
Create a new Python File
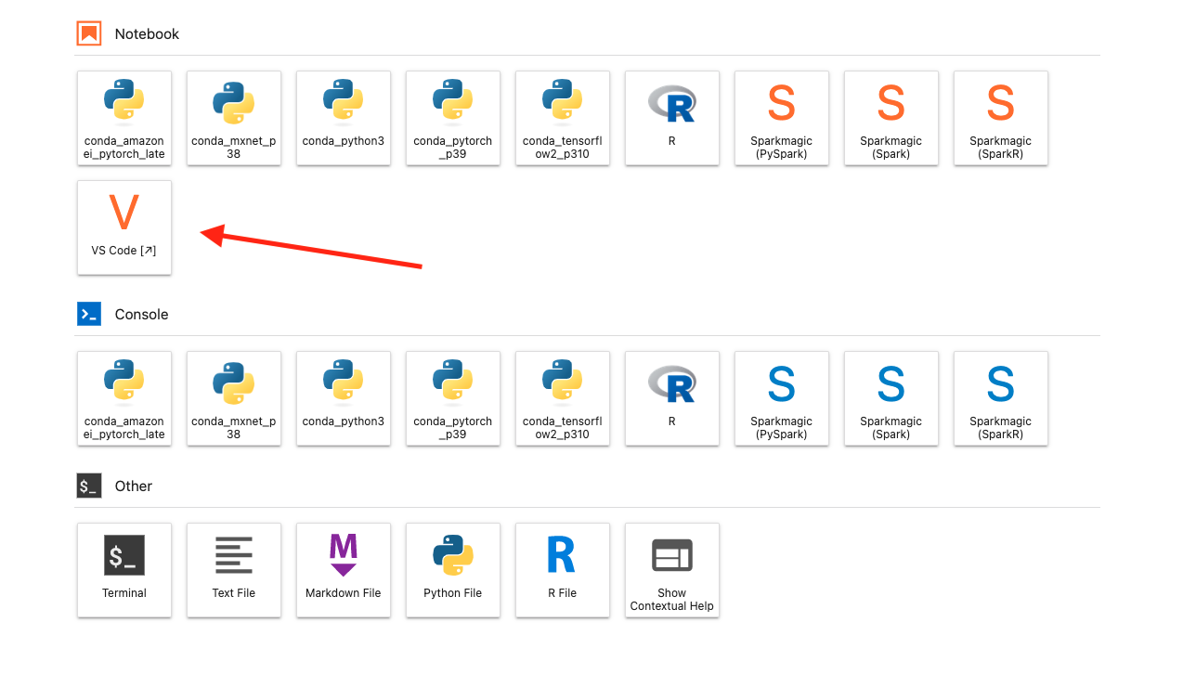click(x=453, y=570)
